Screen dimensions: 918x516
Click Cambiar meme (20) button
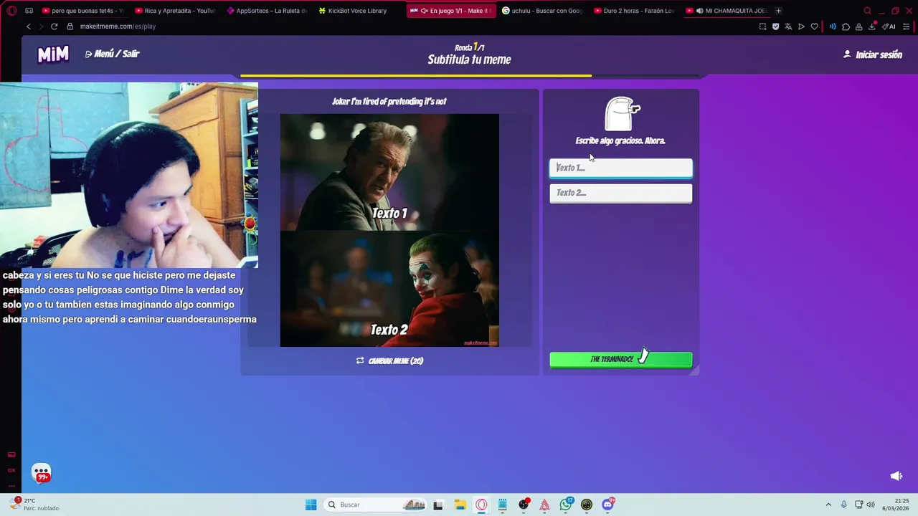[389, 360]
